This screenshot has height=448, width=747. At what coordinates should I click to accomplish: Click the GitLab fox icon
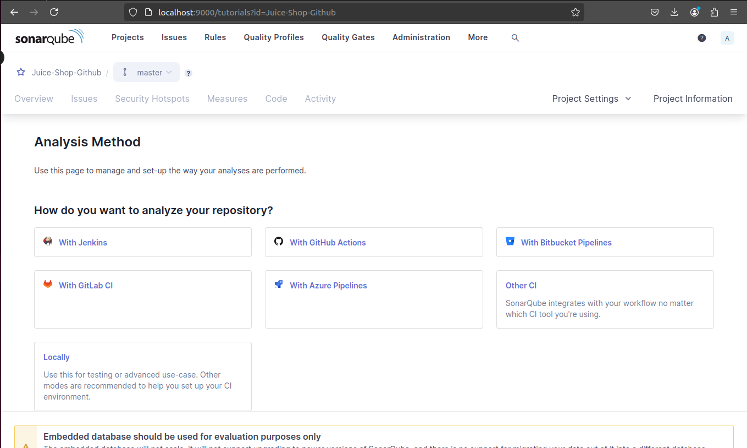click(48, 283)
